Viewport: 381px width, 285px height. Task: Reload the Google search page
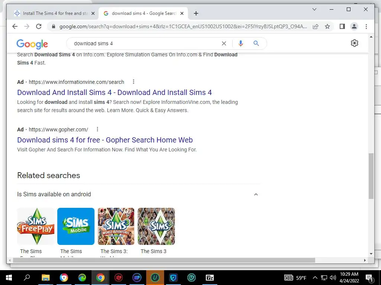pos(39,26)
